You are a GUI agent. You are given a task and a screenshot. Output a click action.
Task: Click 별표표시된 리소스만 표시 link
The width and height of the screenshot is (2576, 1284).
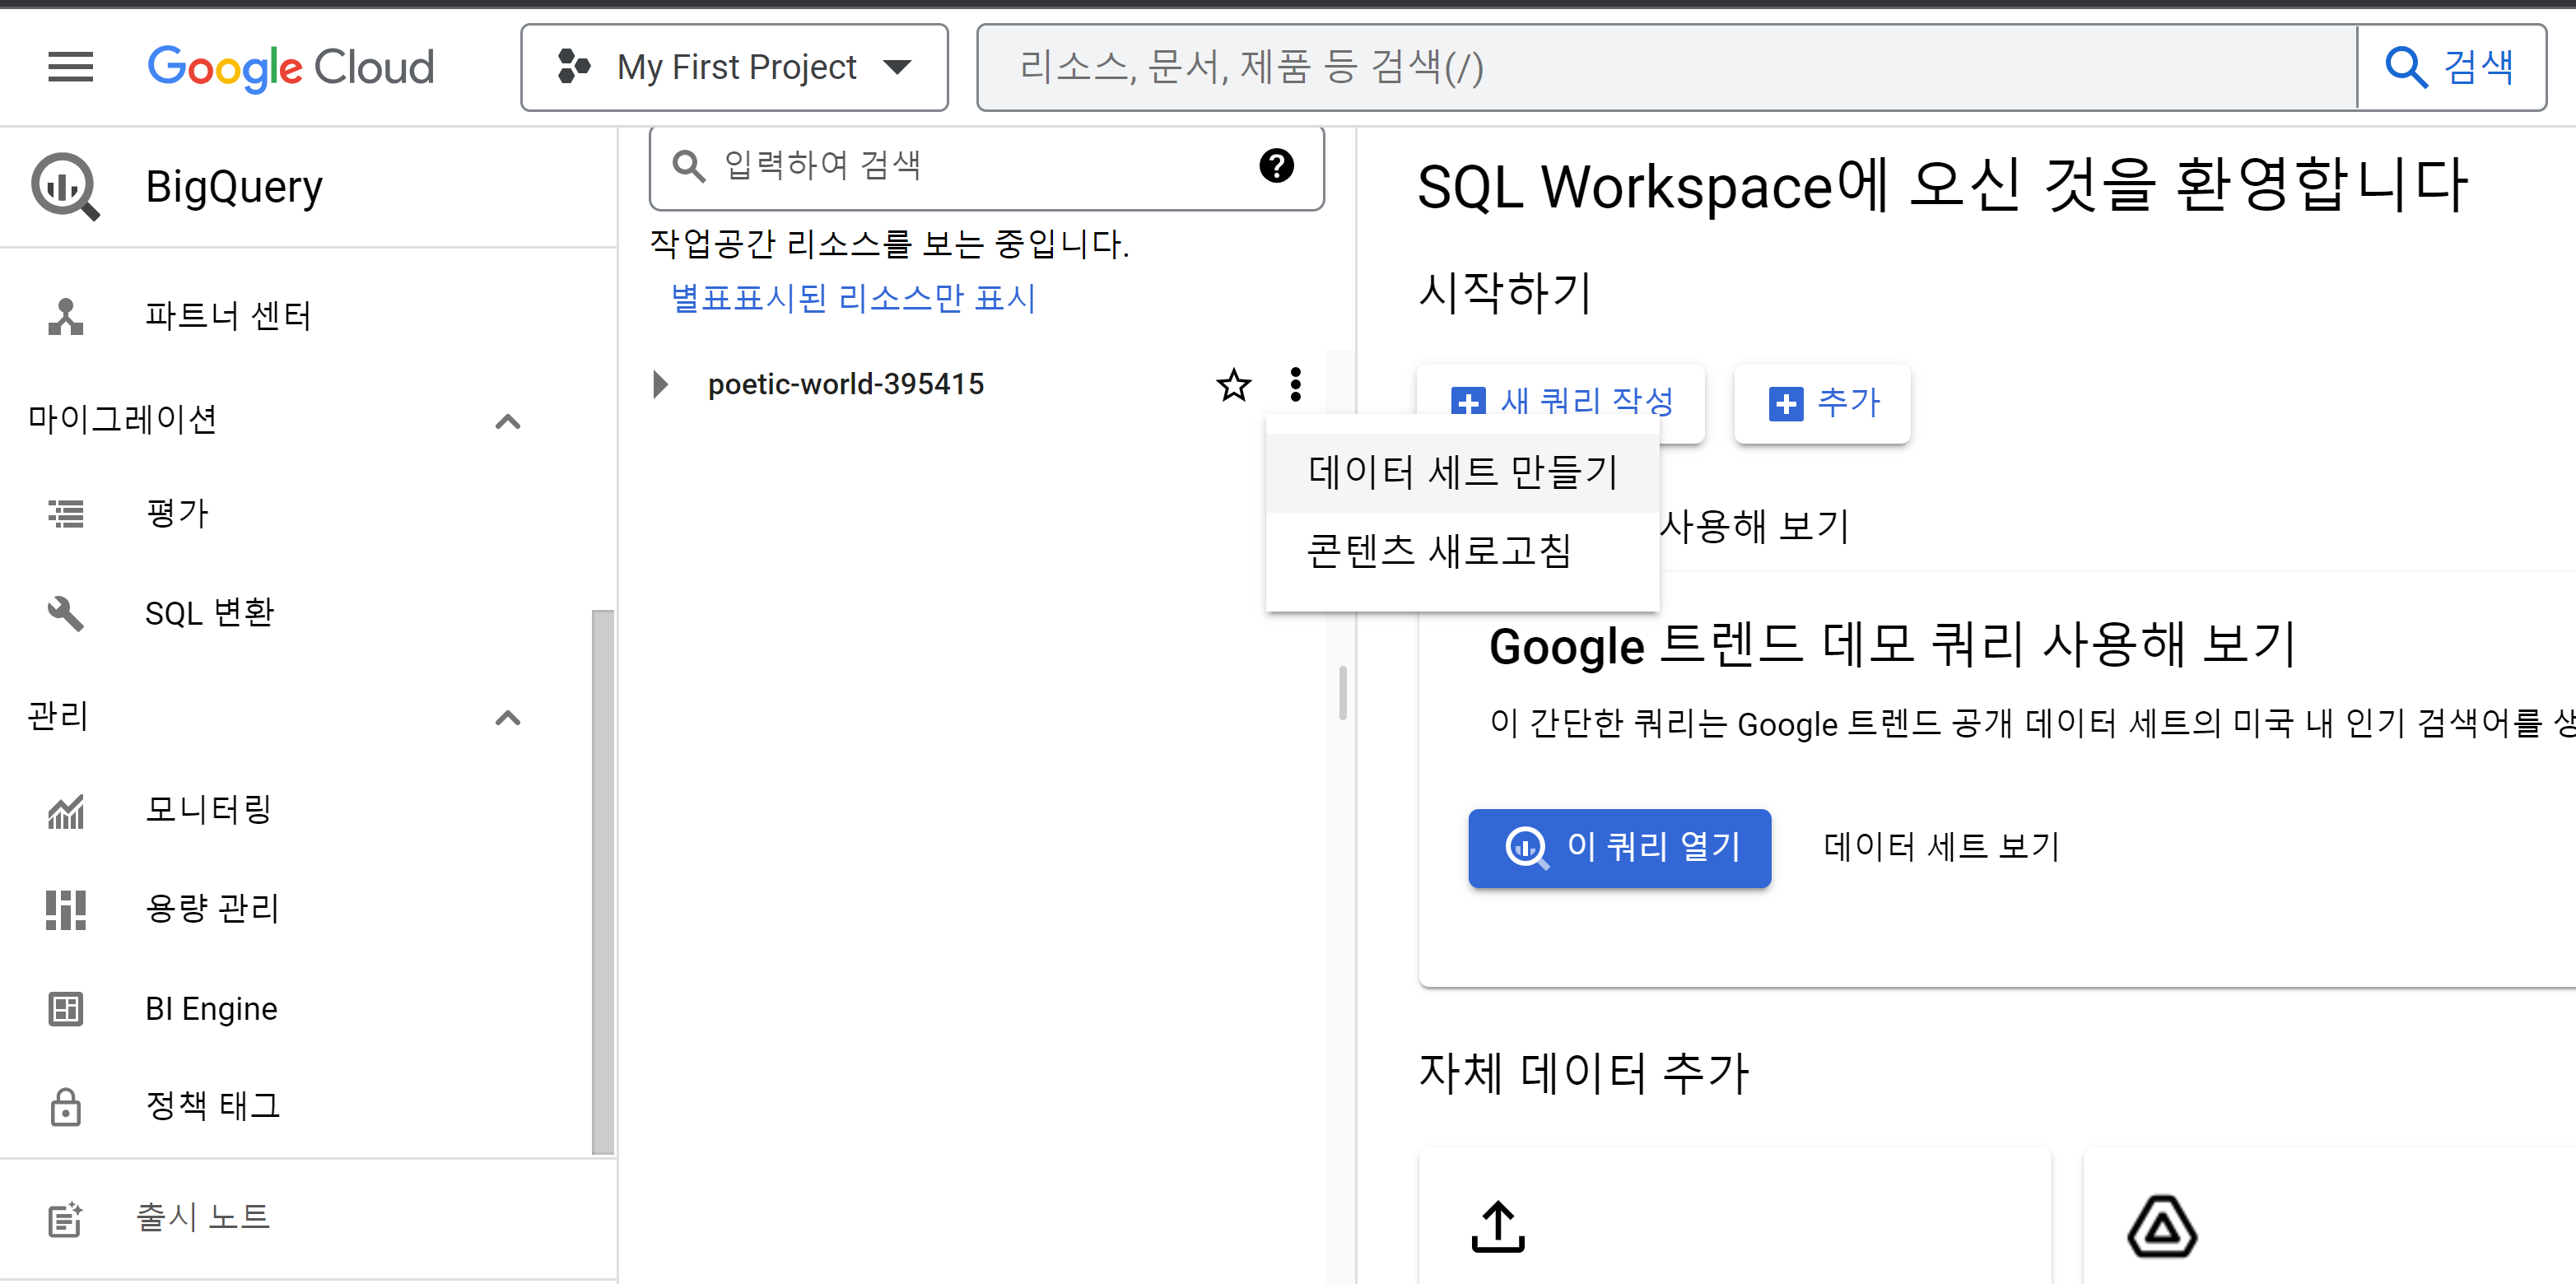852,298
